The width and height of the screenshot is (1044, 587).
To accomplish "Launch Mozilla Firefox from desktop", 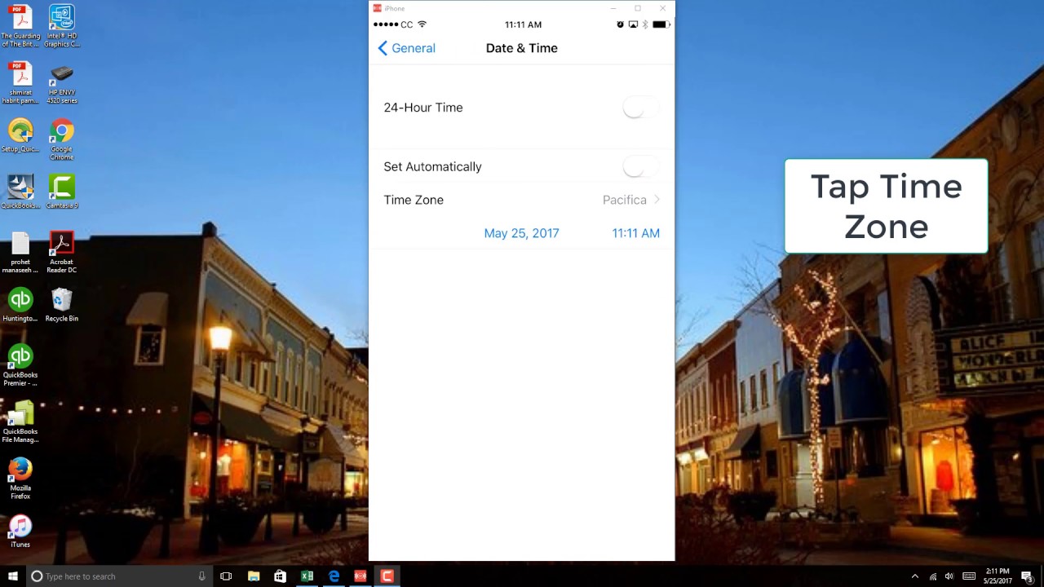I will click(20, 479).
